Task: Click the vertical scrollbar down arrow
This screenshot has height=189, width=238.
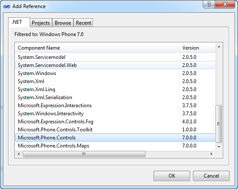Action: (219, 147)
